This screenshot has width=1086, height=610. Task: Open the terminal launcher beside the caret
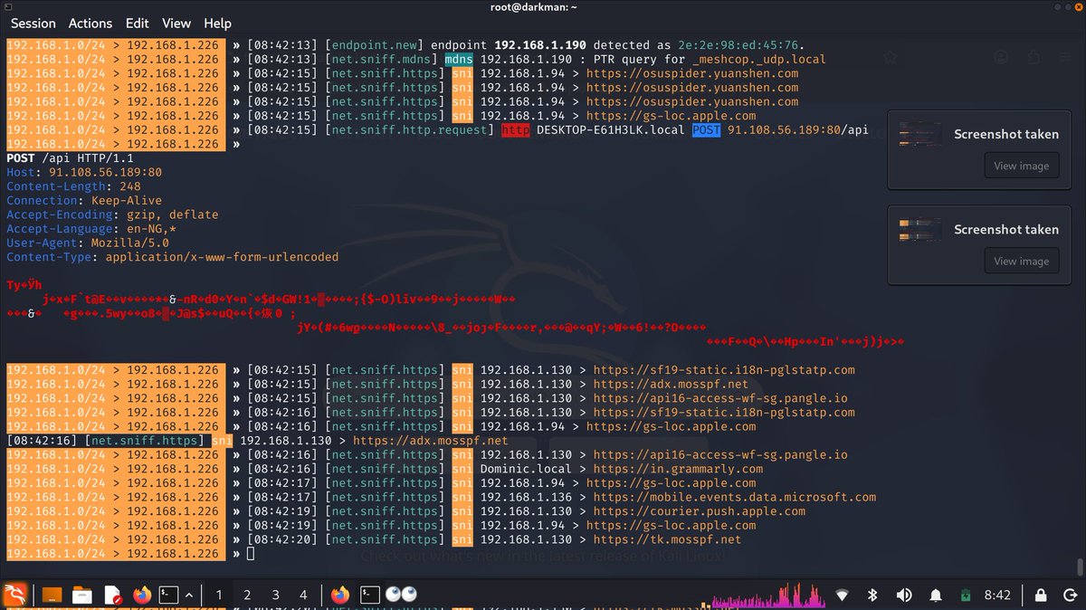click(168, 595)
